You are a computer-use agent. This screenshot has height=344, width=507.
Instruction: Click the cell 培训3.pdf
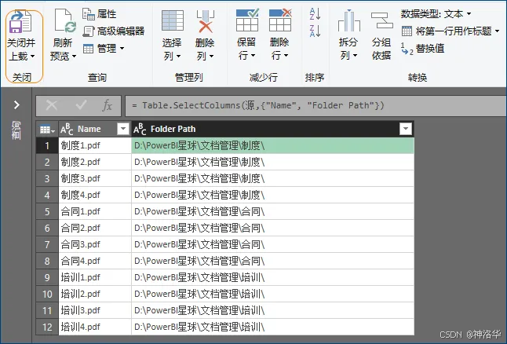coord(95,311)
